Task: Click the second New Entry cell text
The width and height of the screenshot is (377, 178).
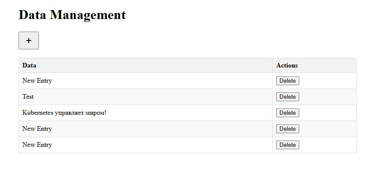Action: tap(37, 129)
